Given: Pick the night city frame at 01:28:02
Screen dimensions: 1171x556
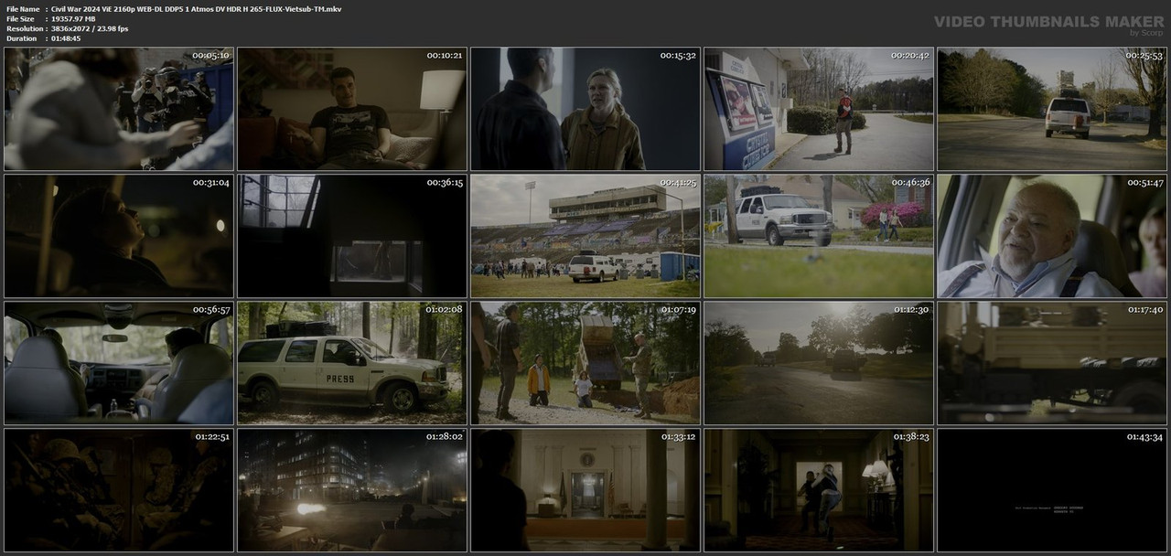Looking at the screenshot, I should (x=352, y=490).
